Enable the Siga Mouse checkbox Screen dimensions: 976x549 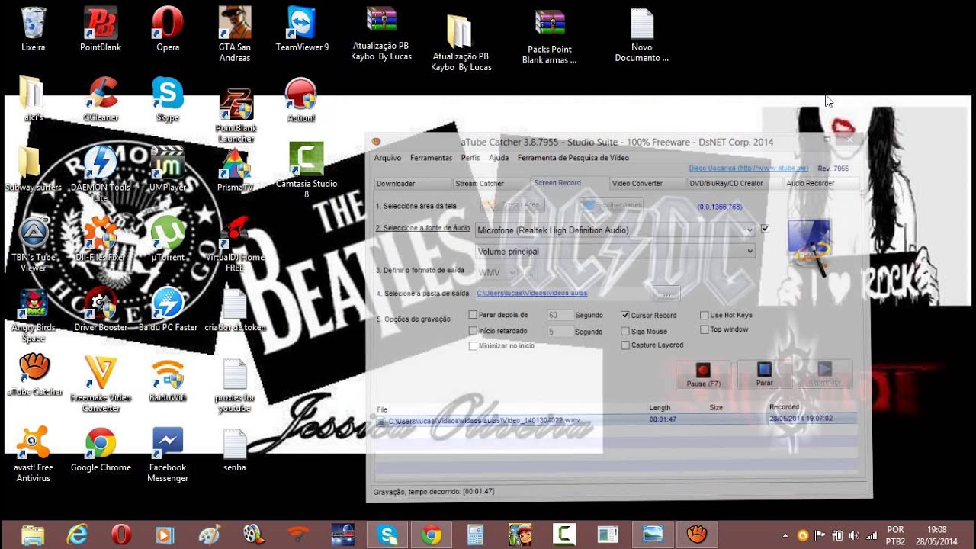pyautogui.click(x=625, y=331)
